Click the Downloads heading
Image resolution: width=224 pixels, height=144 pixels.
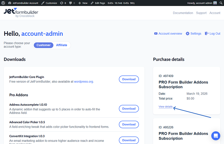[15, 60]
